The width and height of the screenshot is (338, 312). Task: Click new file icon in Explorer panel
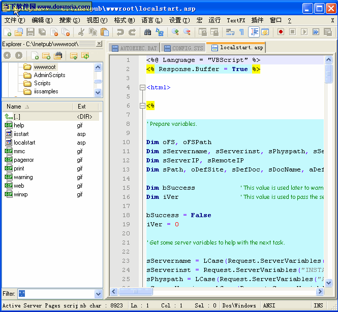pyautogui.click(x=35, y=55)
